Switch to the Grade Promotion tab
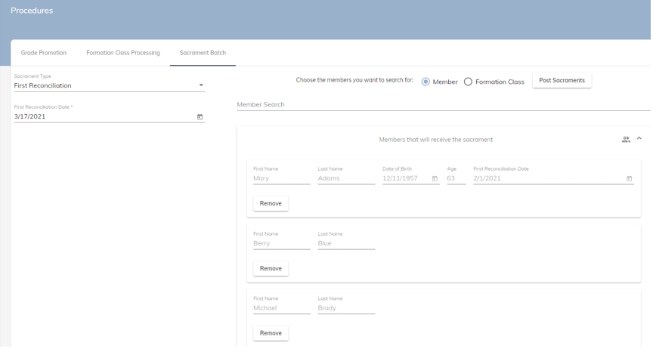 (44, 53)
